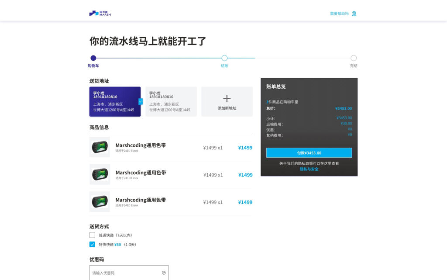Open third Marshcoding通用色带 product thumbnail

(100, 201)
